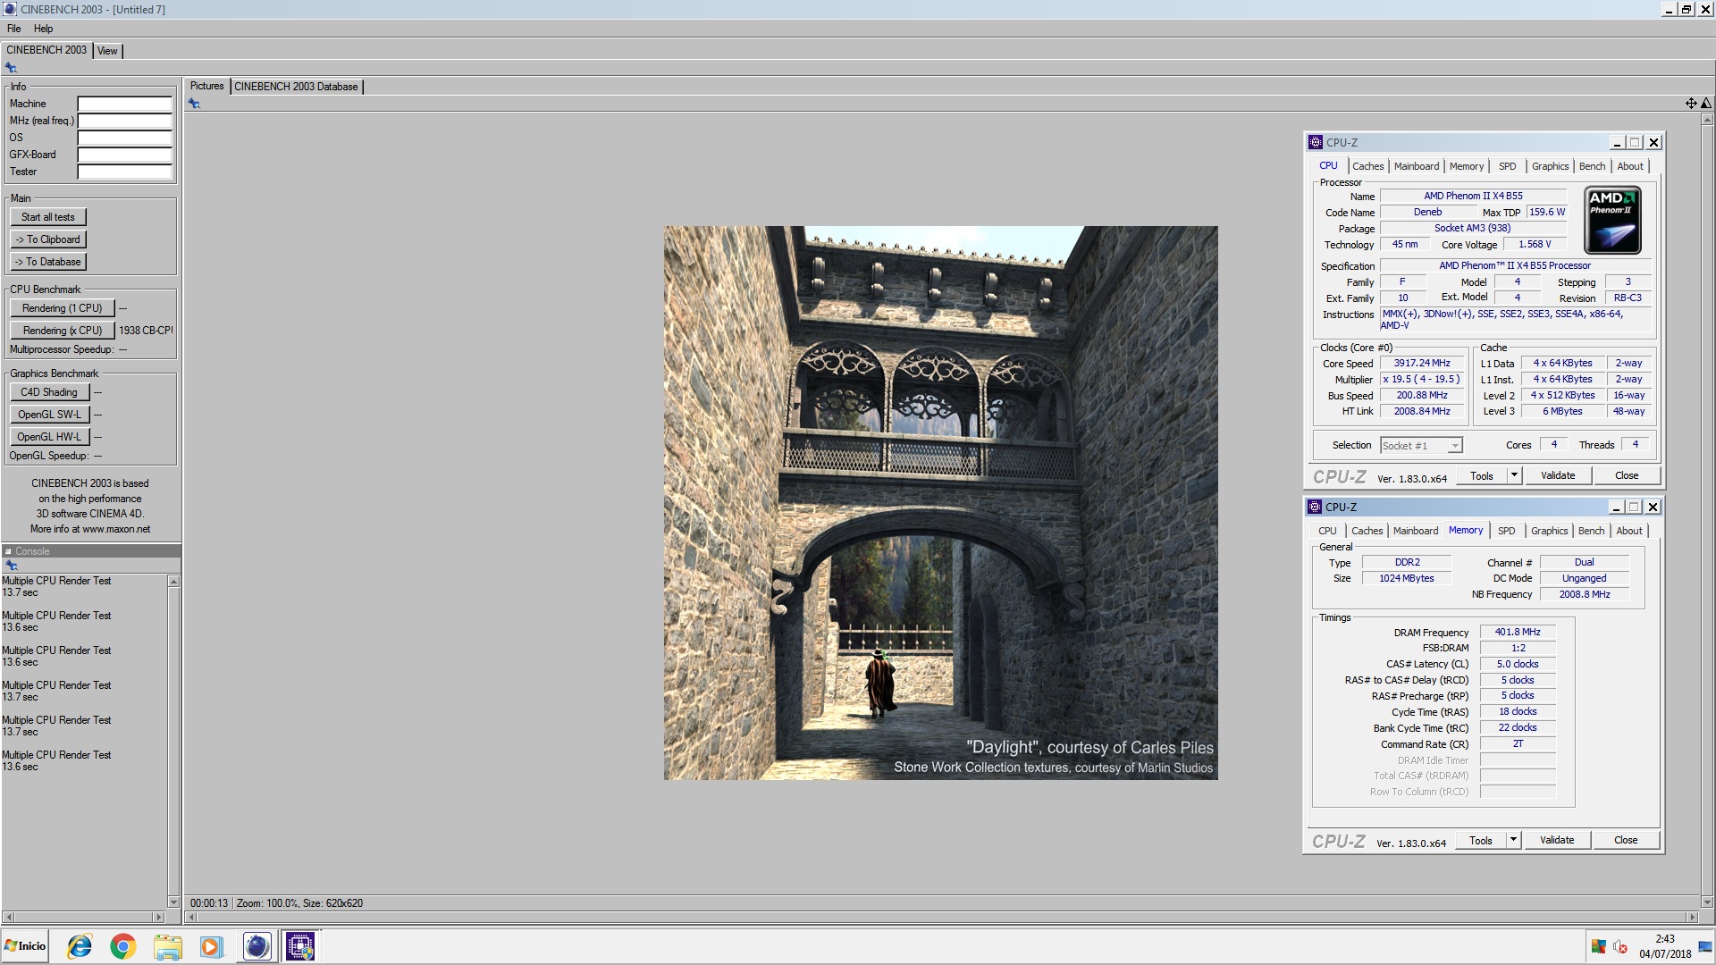Open SPD tab in top CPU-Z window
This screenshot has height=965, width=1716.
1507,166
